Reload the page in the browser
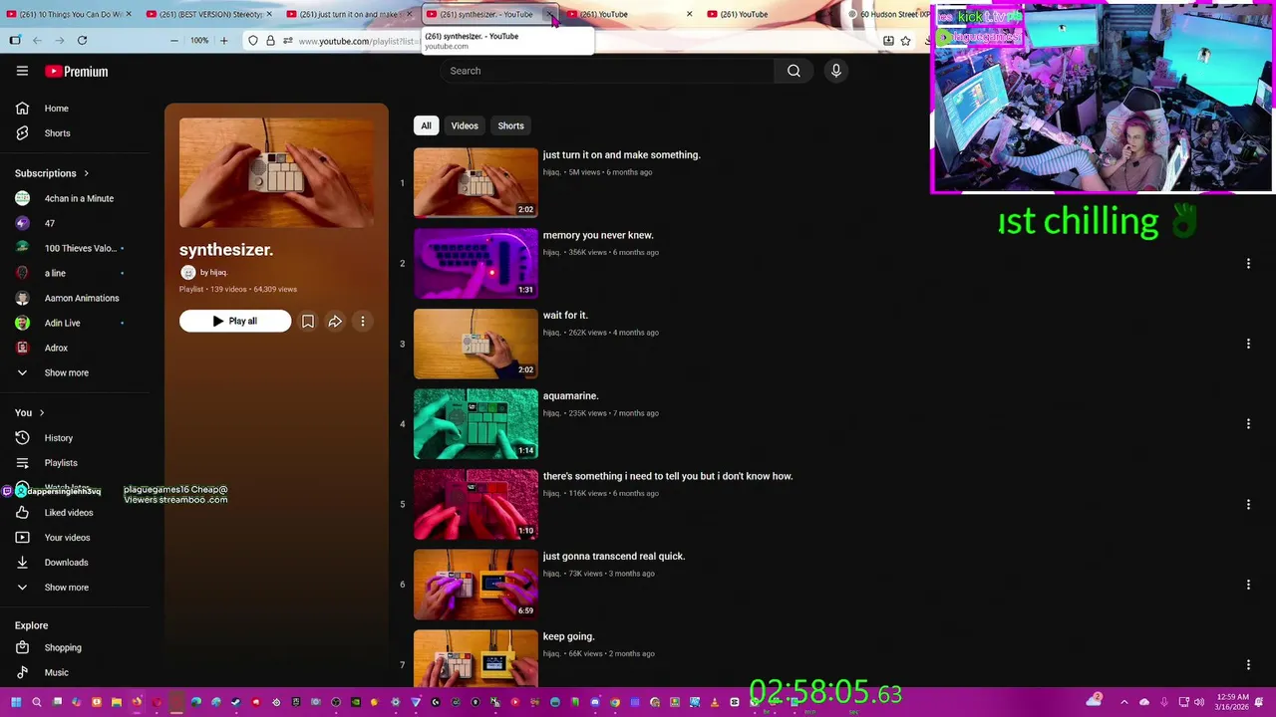Screen dimensions: 1276x717 [82, 41]
